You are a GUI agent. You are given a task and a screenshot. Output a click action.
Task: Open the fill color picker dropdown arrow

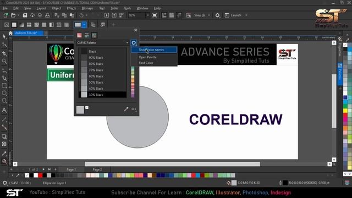pos(84,25)
